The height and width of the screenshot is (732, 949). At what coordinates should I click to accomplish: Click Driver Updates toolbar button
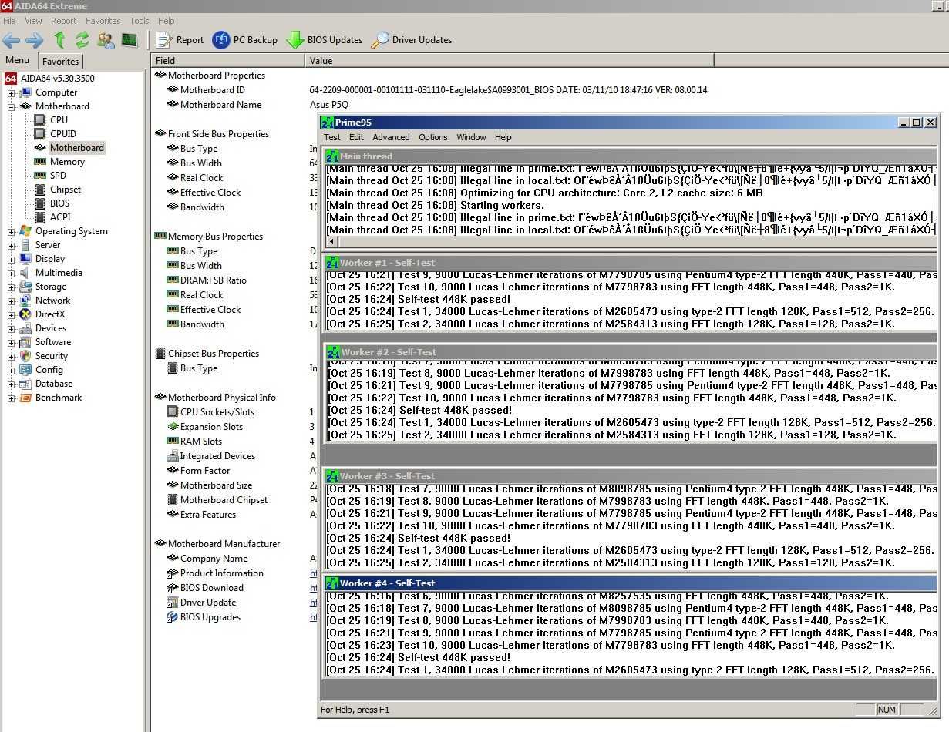[x=412, y=40]
